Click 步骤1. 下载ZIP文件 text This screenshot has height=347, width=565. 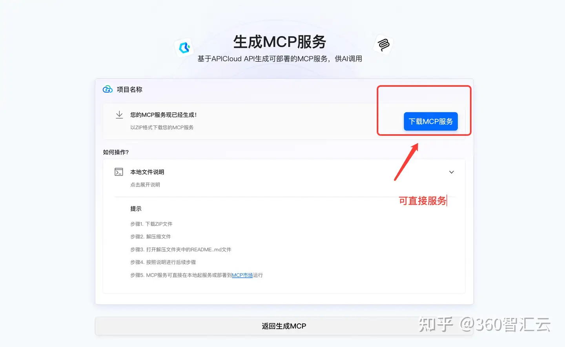click(x=151, y=224)
